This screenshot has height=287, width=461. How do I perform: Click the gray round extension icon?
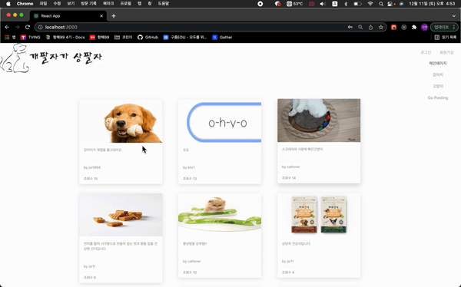[x=403, y=27]
